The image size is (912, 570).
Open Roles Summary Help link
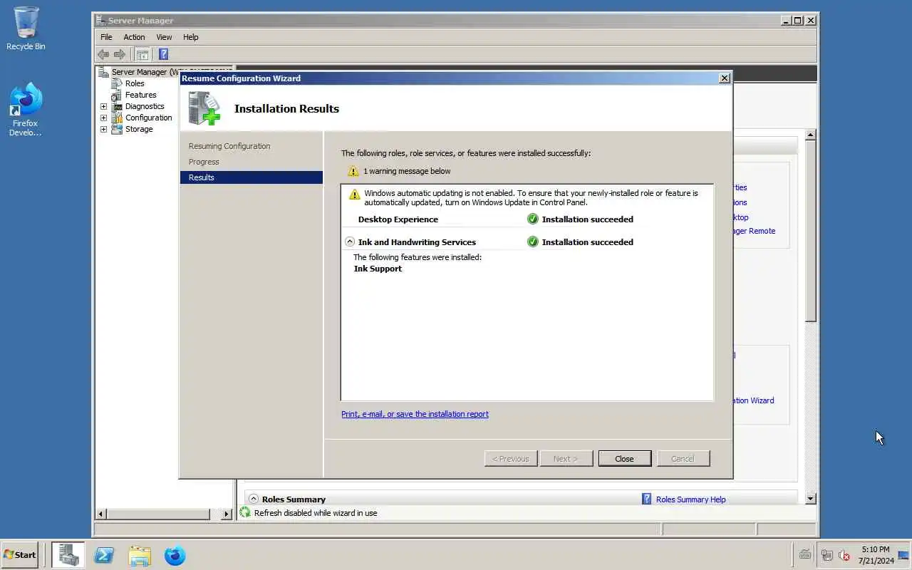point(690,499)
